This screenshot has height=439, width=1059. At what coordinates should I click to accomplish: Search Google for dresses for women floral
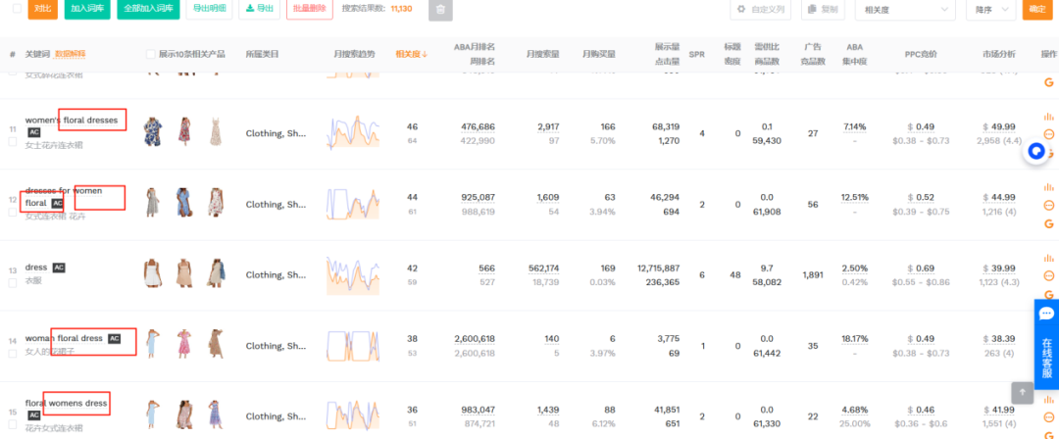(x=1049, y=223)
